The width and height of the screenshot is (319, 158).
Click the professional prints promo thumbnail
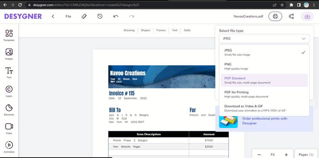click(x=228, y=121)
